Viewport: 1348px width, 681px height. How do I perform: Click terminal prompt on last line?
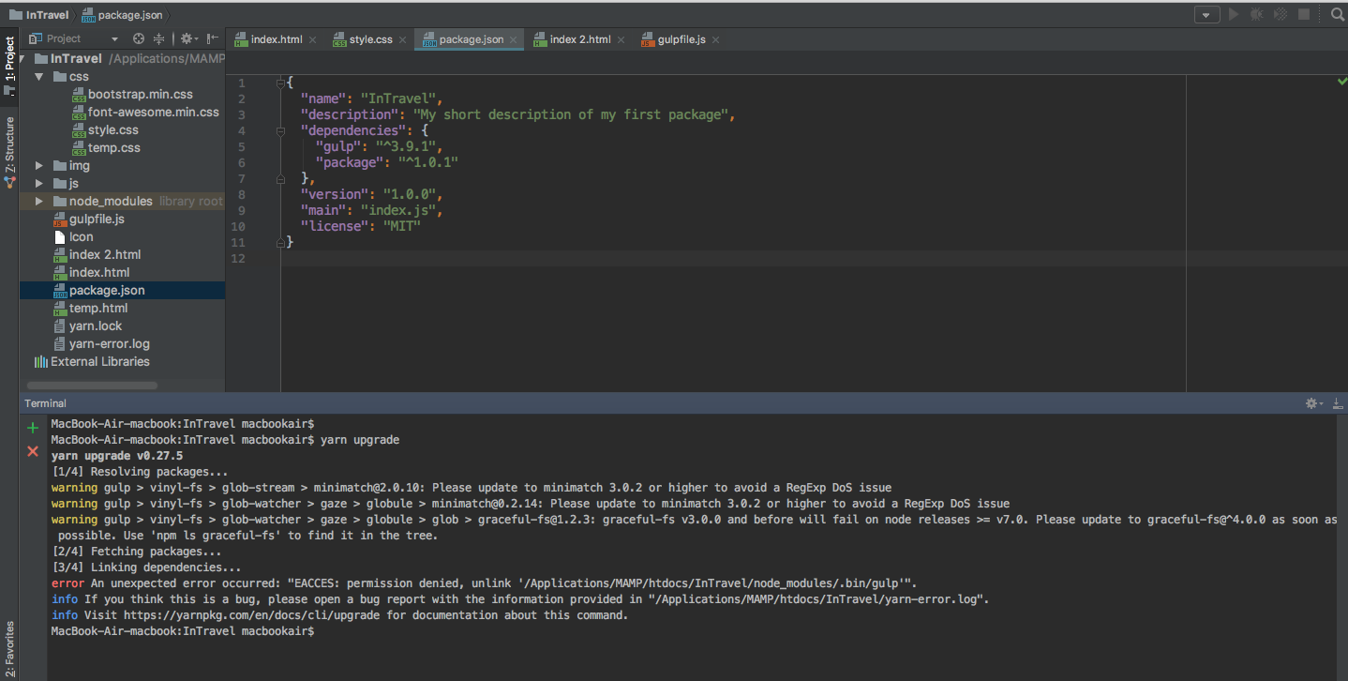pyautogui.click(x=183, y=631)
